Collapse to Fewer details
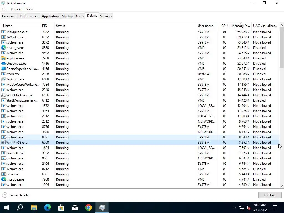This screenshot has width=284, height=213. coord(16,195)
